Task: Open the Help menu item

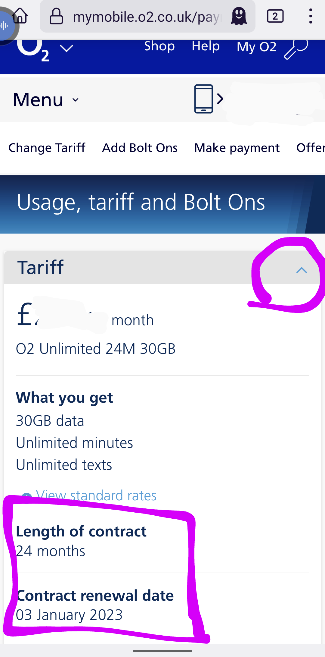Action: pos(206,46)
